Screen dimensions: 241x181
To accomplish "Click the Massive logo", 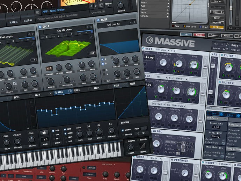I will [x=170, y=41].
